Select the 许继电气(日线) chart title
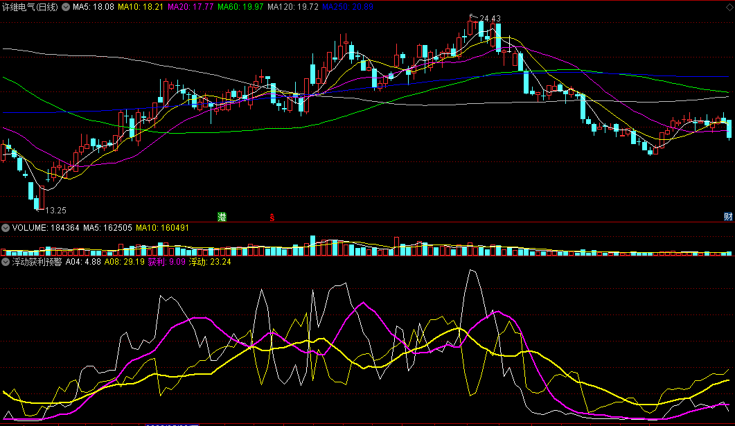The image size is (735, 426). point(30,7)
